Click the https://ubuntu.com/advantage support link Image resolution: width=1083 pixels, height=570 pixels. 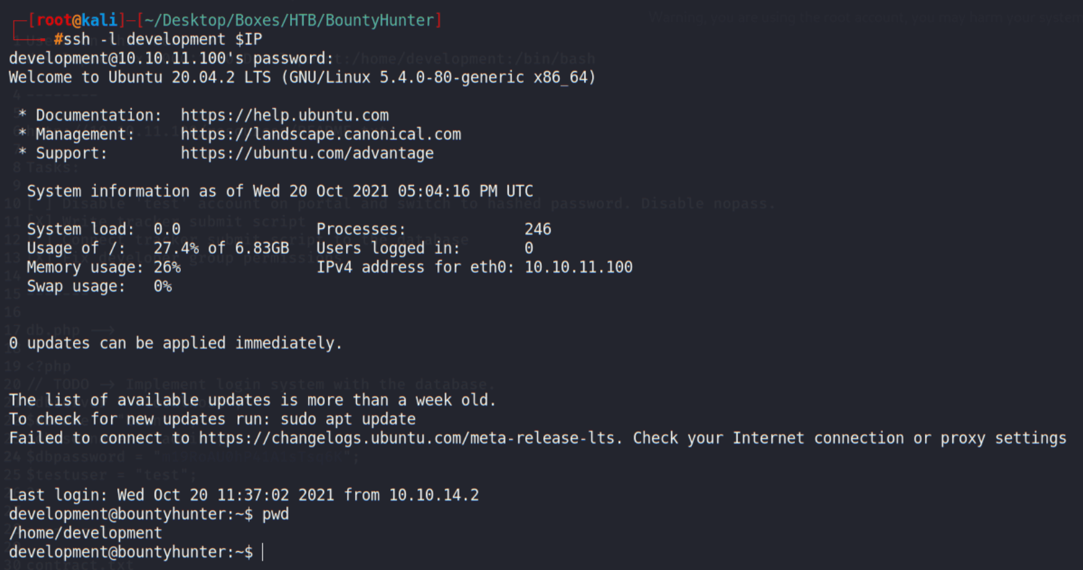[307, 153]
